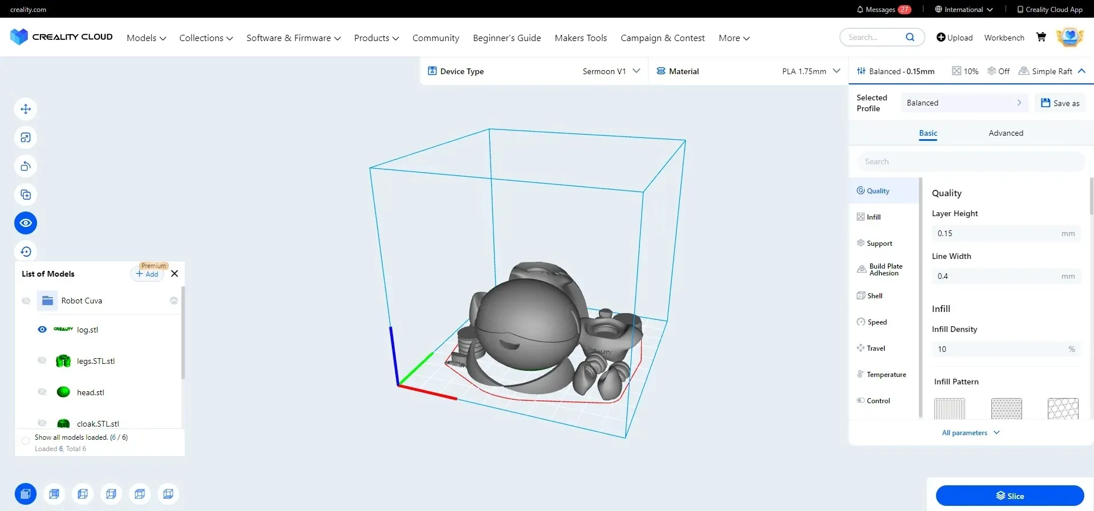The height and width of the screenshot is (511, 1094).
Task: Switch to the Advanced tab
Action: pyautogui.click(x=1006, y=133)
